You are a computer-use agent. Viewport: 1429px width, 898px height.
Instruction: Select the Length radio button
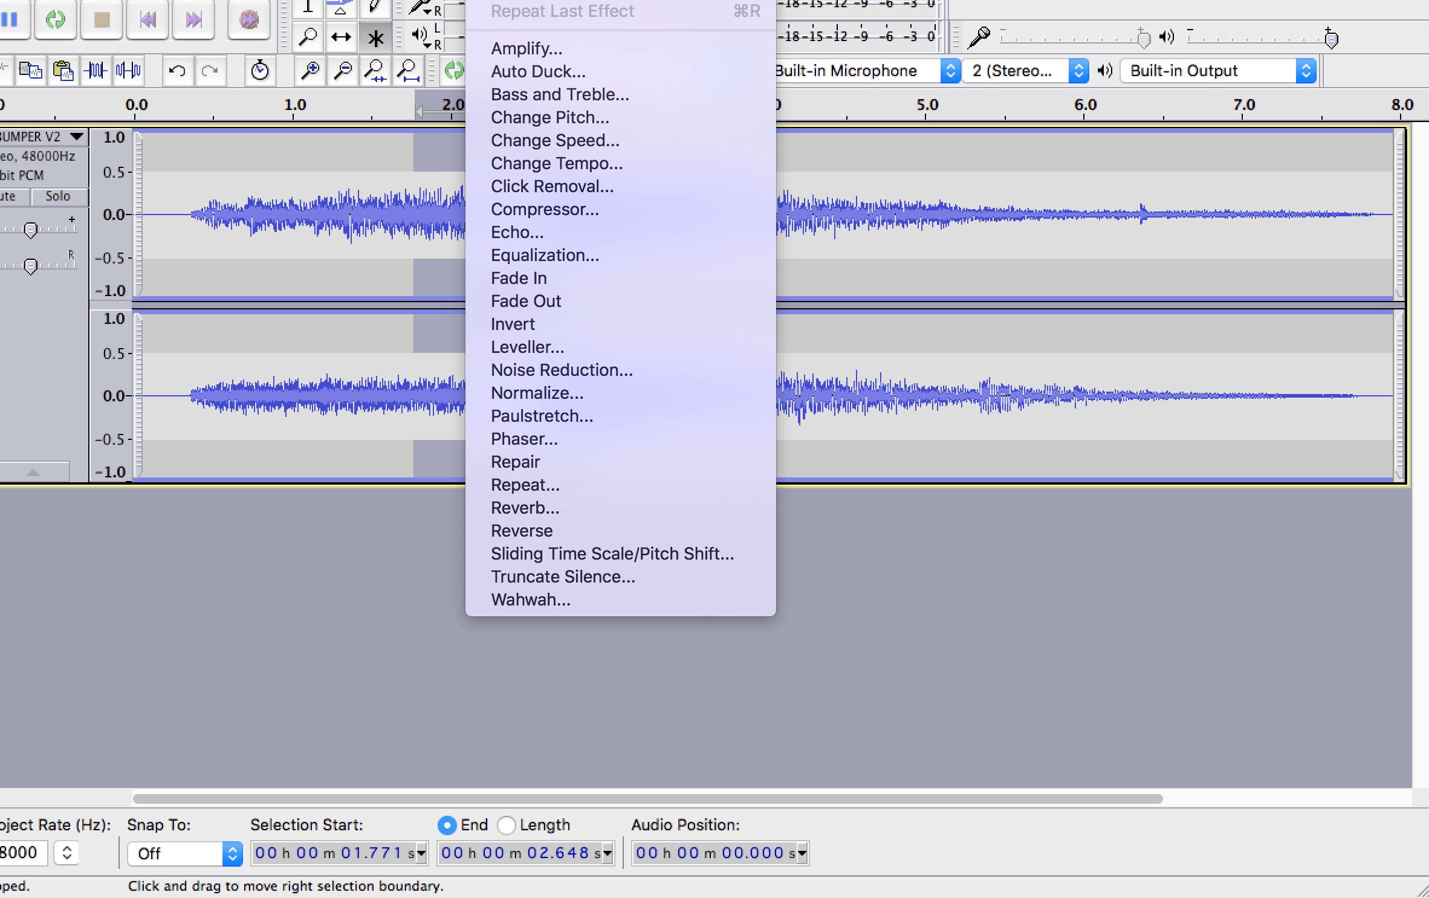point(507,825)
